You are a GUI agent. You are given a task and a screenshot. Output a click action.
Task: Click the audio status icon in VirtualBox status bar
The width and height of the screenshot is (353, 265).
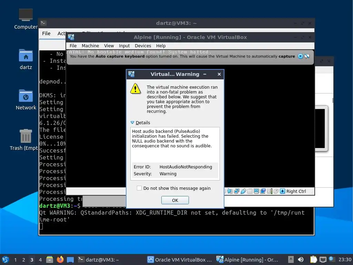point(230,191)
